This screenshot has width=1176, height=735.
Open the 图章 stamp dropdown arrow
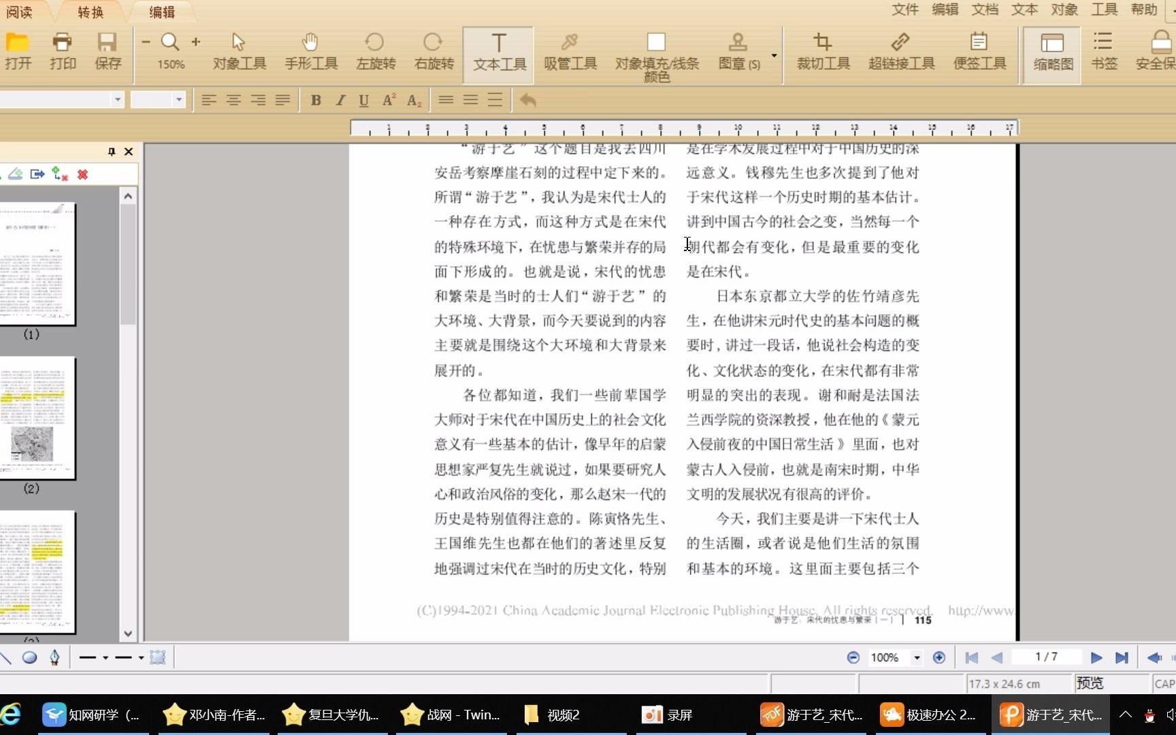click(x=774, y=55)
